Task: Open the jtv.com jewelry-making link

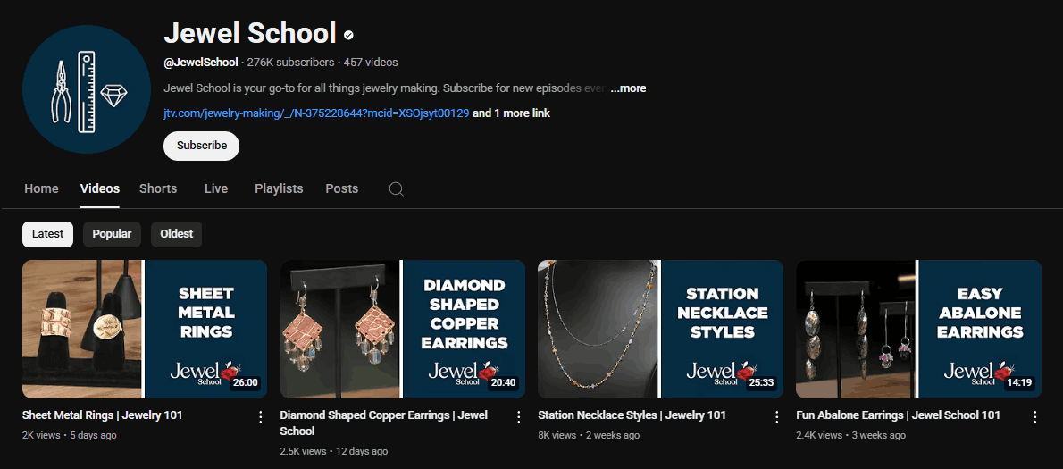Action: click(316, 113)
